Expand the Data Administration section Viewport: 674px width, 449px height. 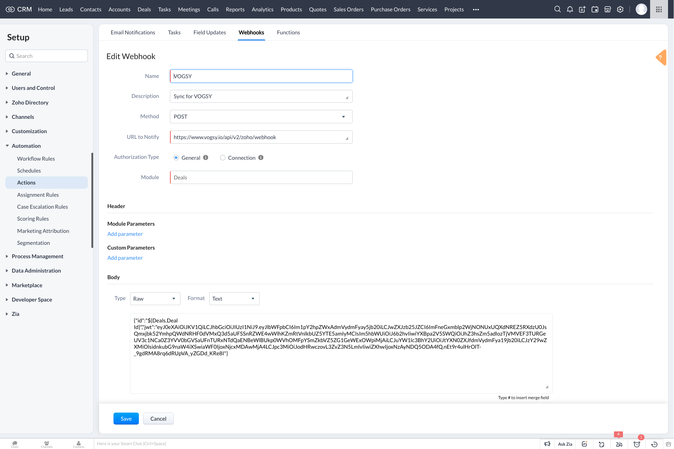(36, 270)
